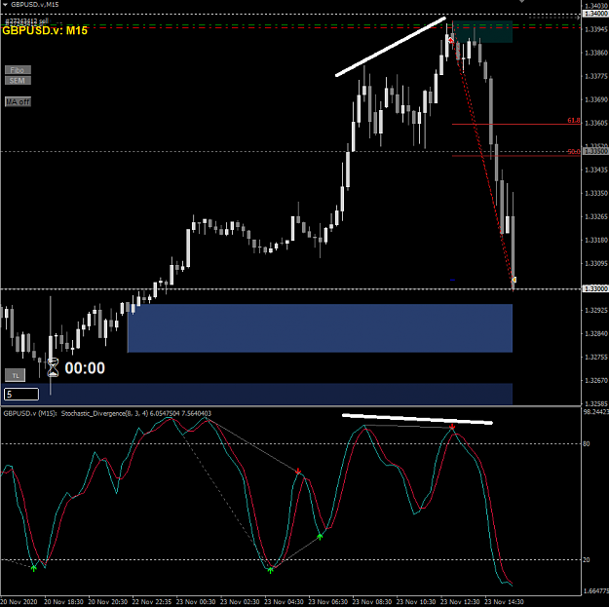Click the #37243412 sell order label

pyautogui.click(x=26, y=20)
